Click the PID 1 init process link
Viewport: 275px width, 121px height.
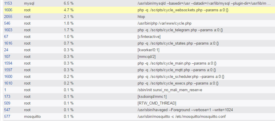click(x=5, y=90)
